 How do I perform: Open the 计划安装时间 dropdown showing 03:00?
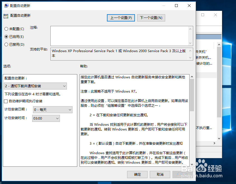click(46, 118)
